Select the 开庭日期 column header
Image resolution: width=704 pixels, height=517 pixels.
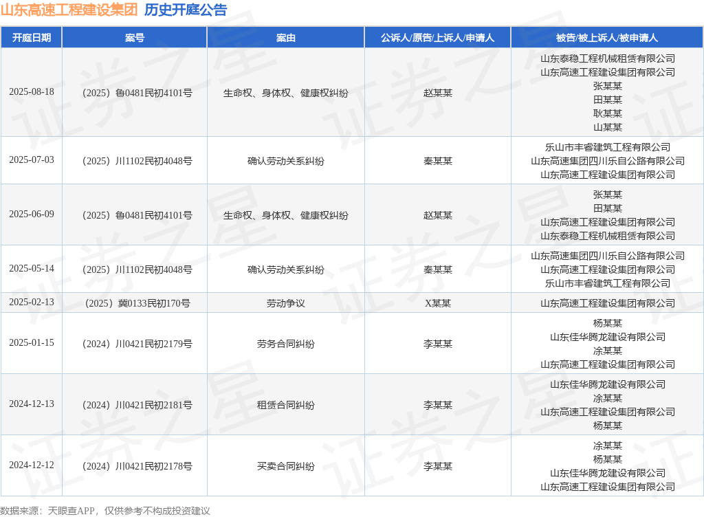pos(32,38)
